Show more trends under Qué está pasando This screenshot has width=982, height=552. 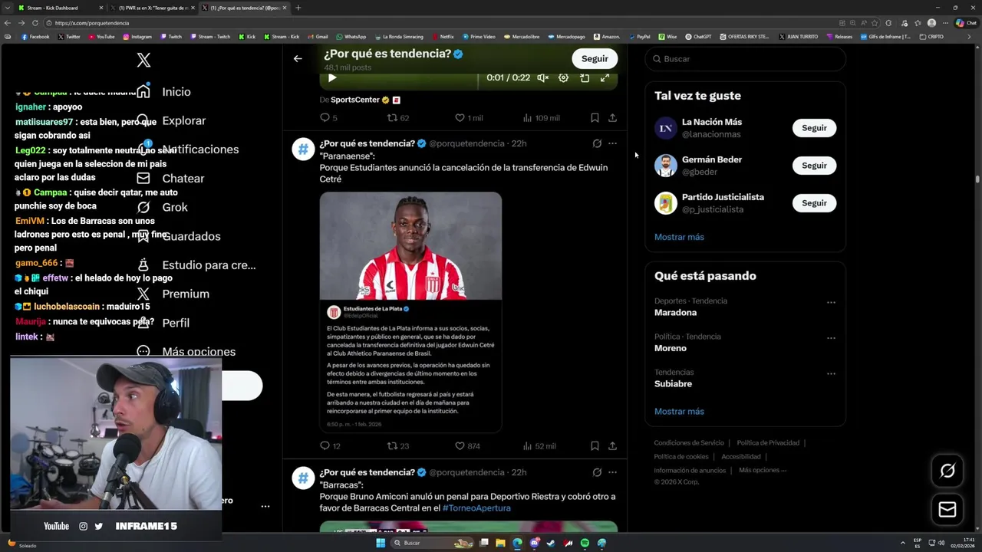[x=679, y=412]
